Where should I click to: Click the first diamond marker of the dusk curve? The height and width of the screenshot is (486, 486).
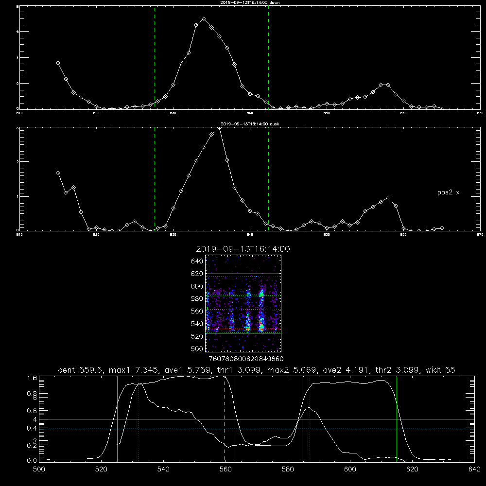[58, 173]
